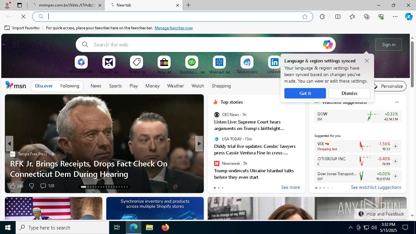Stop loading with the X button
The height and width of the screenshot is (234, 416).
23,17
